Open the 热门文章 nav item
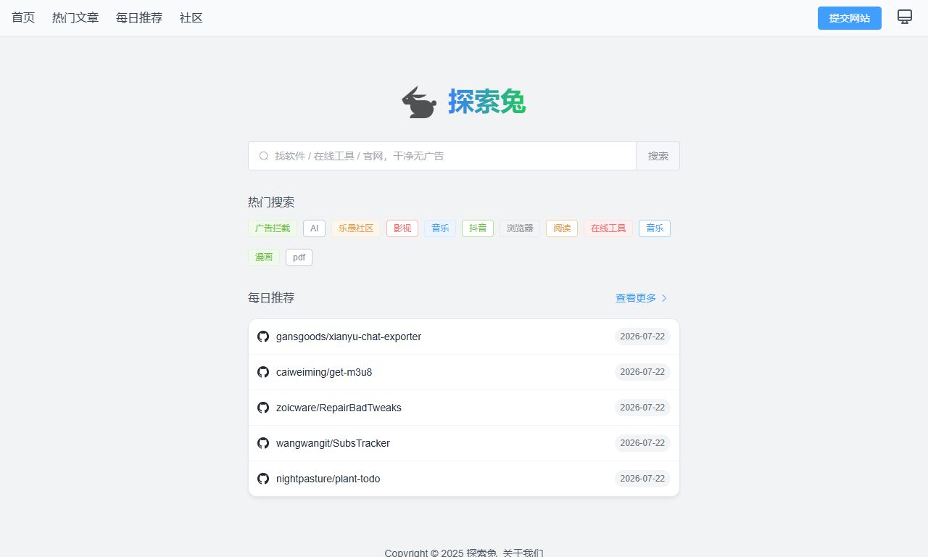This screenshot has height=557, width=928. coord(75,18)
